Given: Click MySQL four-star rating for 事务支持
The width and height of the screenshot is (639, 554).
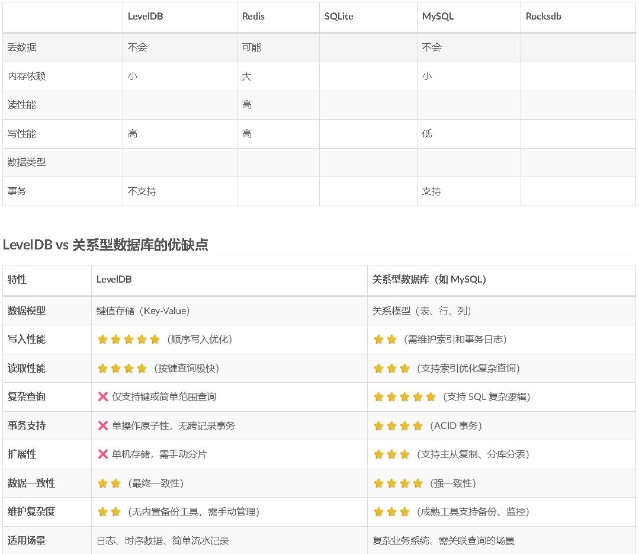Looking at the screenshot, I should point(398,426).
